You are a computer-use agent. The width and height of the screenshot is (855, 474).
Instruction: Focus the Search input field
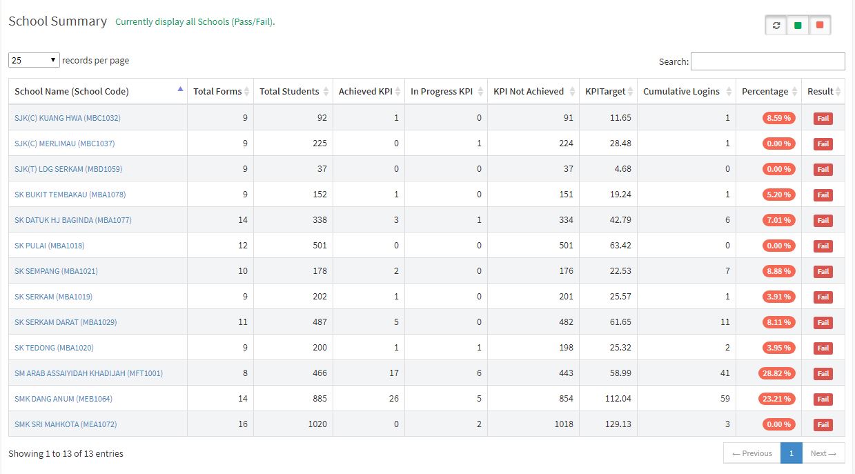click(x=767, y=61)
